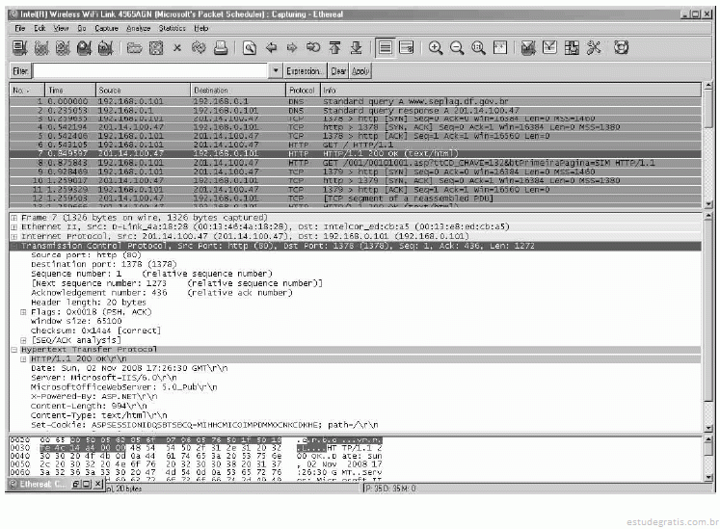Expand the Ethernet II tree node
Viewport: 720px width, 529px height.
14,227
